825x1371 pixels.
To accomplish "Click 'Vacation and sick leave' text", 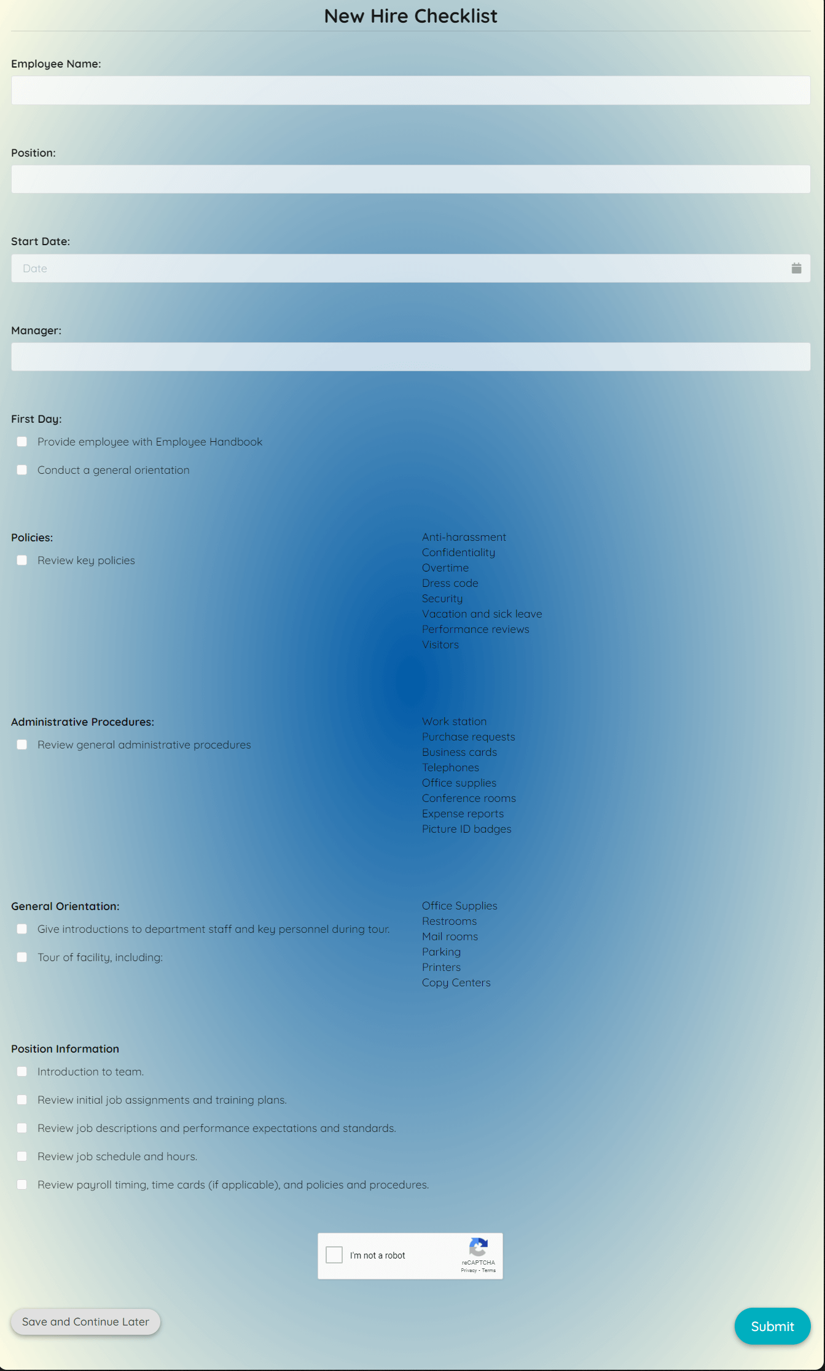I will [482, 614].
